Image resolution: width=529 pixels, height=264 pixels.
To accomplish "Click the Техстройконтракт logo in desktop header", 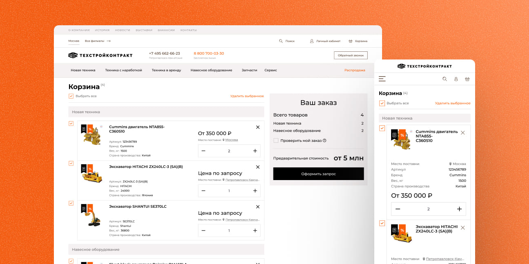I will (100, 55).
